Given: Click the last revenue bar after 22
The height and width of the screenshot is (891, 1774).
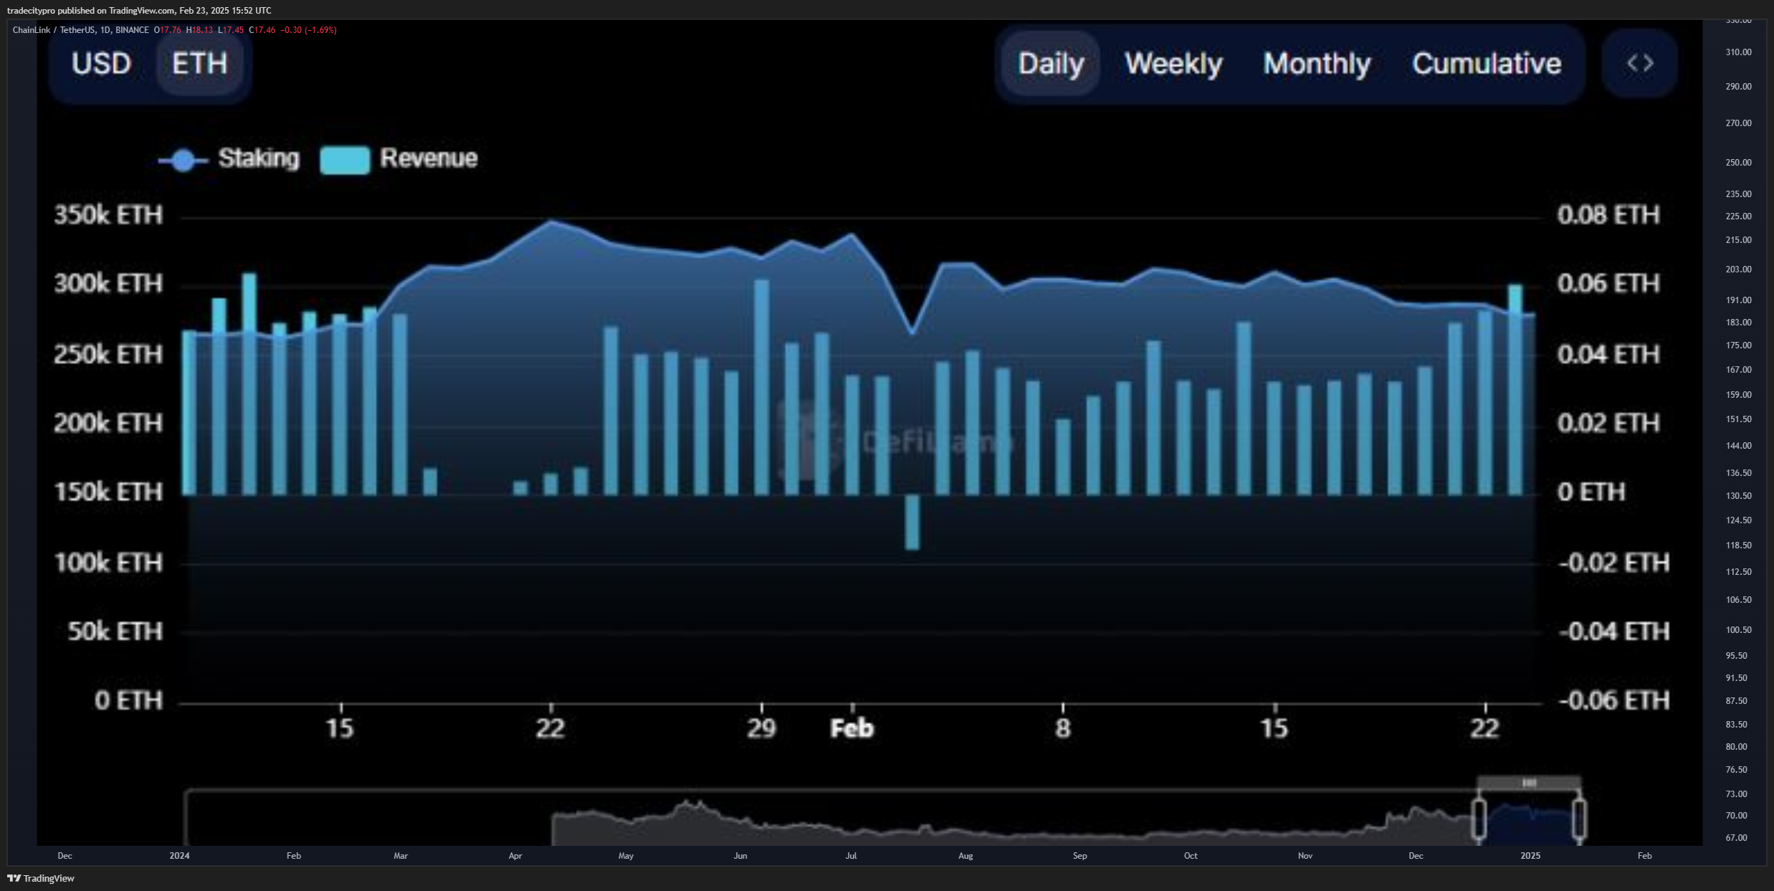Looking at the screenshot, I should click(x=1515, y=390).
